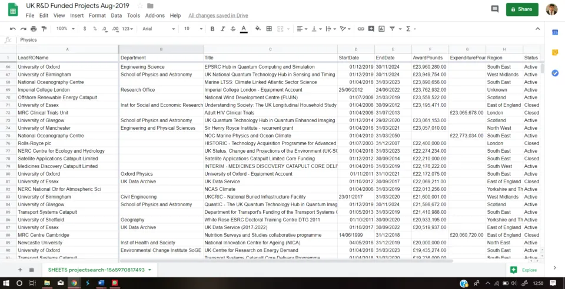The height and width of the screenshot is (289, 565).
Task: Open the comment history
Action: [495, 9]
